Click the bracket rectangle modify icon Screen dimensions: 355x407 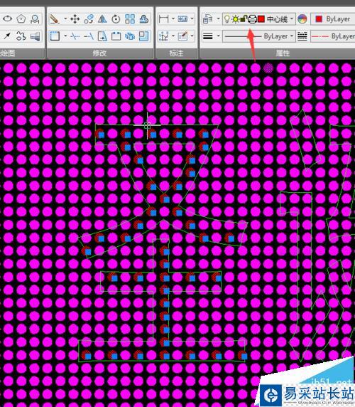click(116, 36)
